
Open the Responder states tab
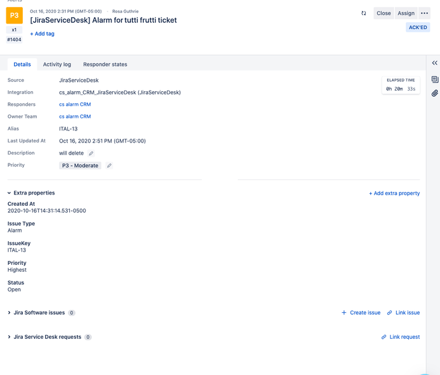tap(105, 65)
